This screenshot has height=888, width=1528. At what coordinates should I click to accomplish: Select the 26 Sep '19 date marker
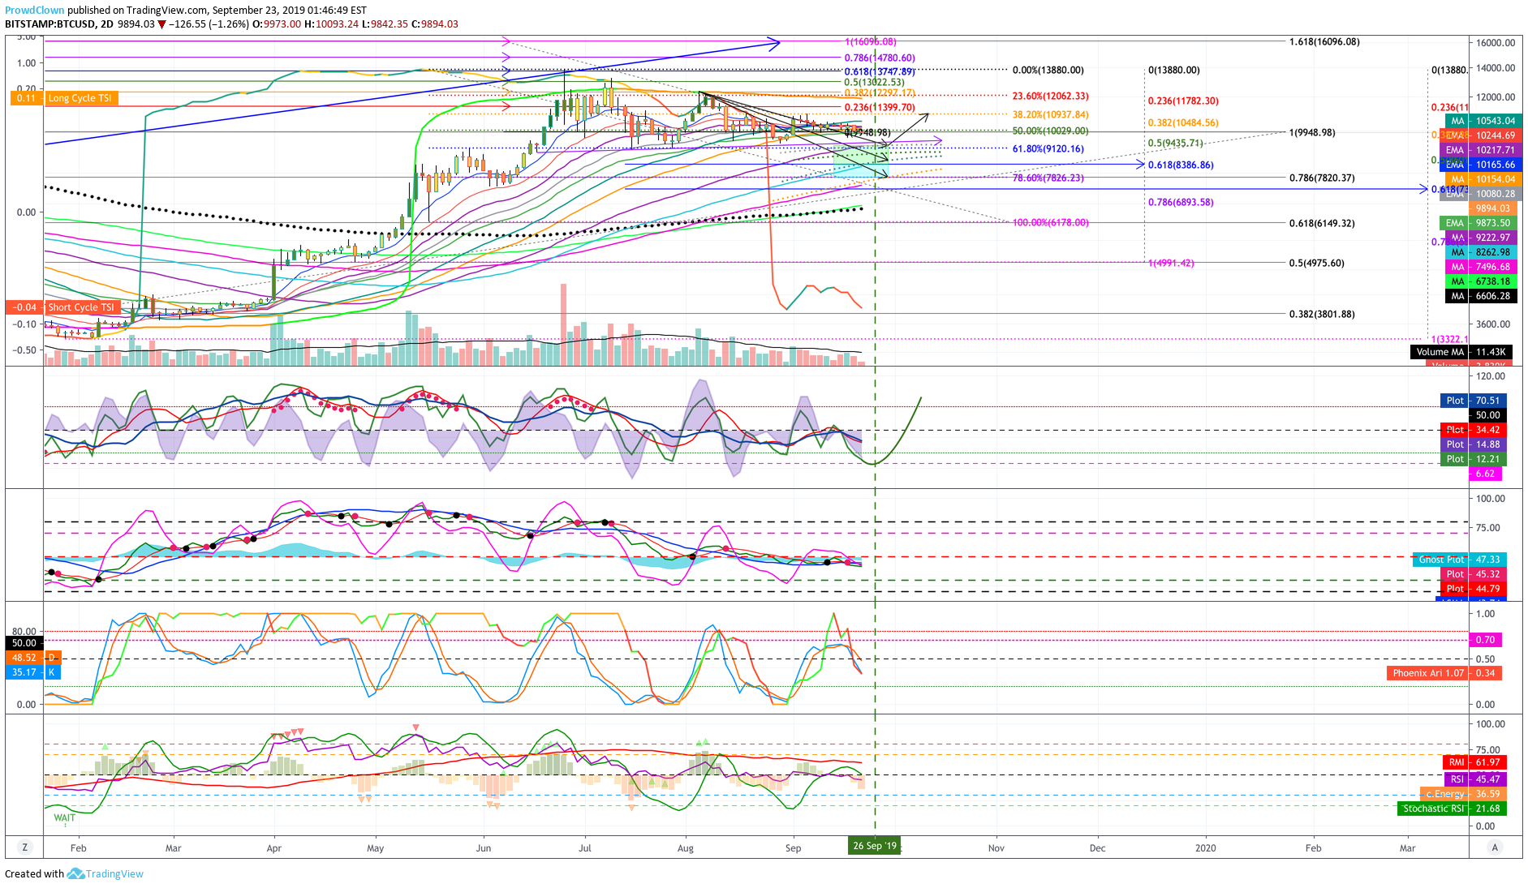coord(875,846)
